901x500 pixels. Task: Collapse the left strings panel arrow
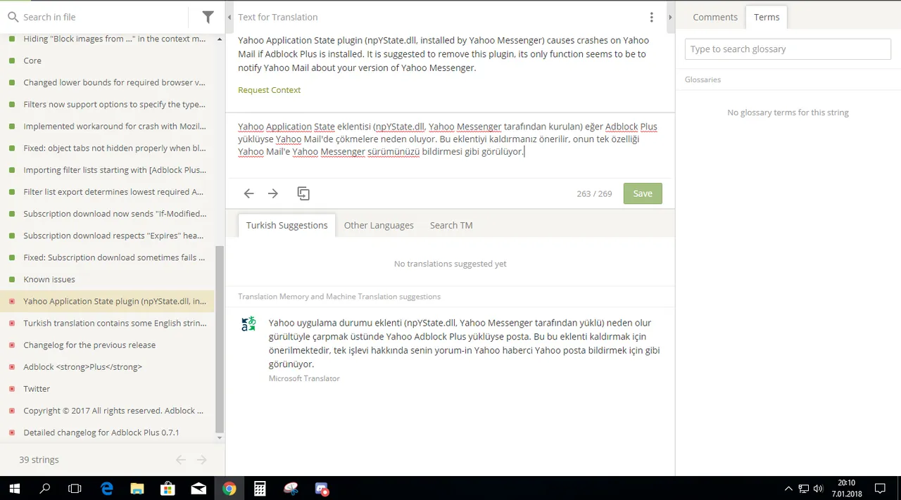(x=230, y=17)
